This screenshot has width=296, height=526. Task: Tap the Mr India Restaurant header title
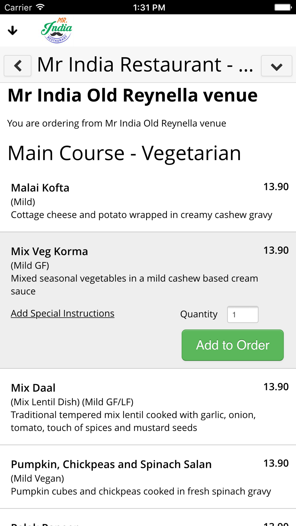click(x=145, y=64)
